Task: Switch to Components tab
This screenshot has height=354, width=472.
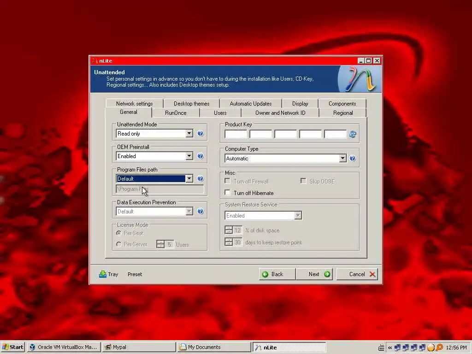Action: (x=342, y=104)
